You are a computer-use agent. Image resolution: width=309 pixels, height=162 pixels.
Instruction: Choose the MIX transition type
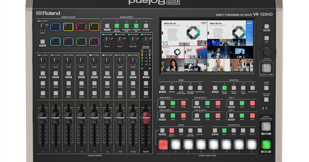coord(224,130)
